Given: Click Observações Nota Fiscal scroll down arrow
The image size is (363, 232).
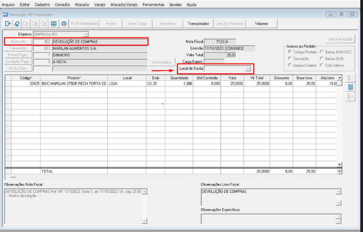Looking at the screenshot, I should (144, 221).
